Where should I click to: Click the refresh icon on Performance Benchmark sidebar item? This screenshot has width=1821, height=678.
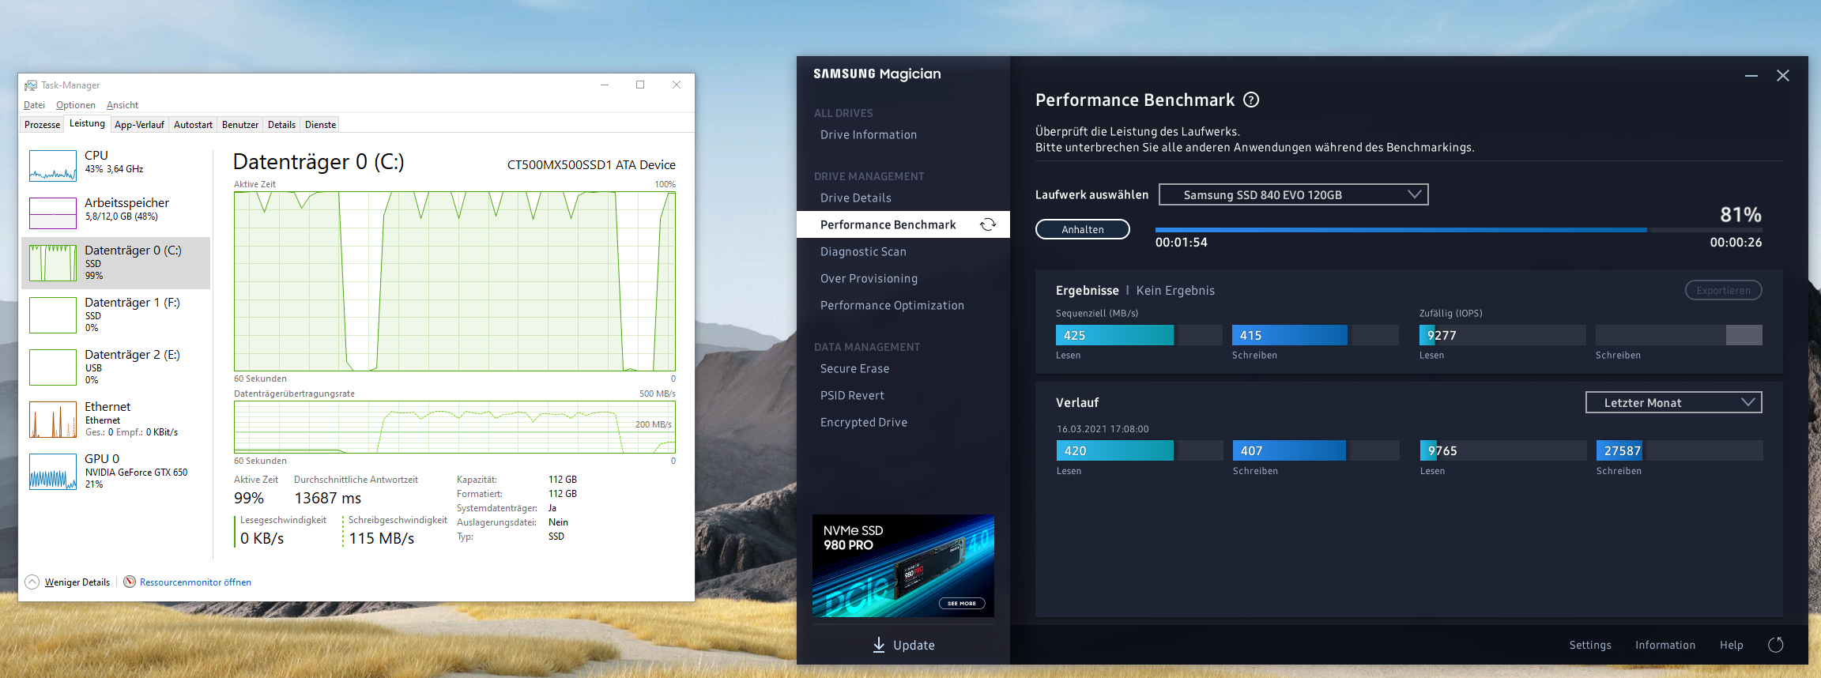pyautogui.click(x=988, y=224)
